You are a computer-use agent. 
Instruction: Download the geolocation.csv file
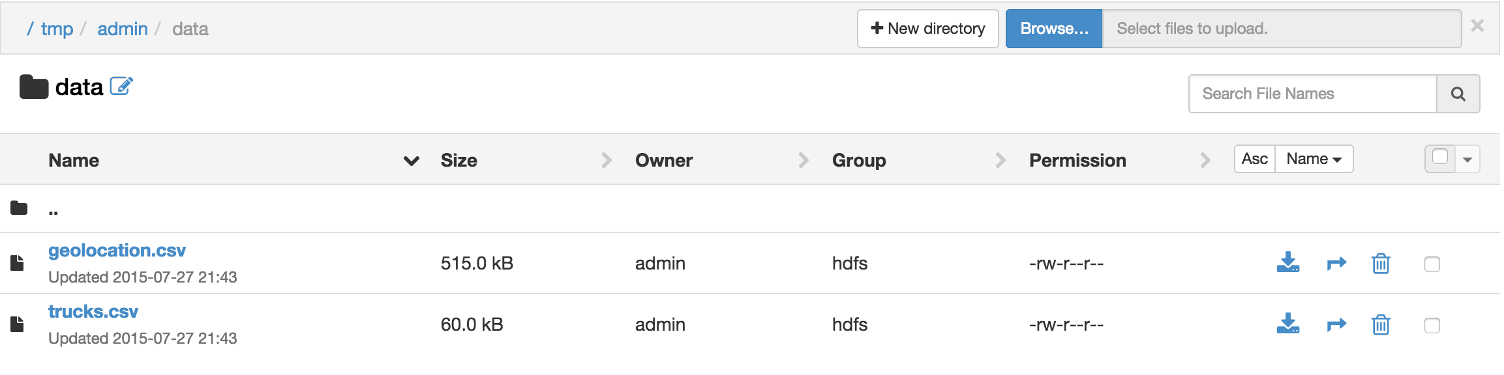click(x=1287, y=262)
